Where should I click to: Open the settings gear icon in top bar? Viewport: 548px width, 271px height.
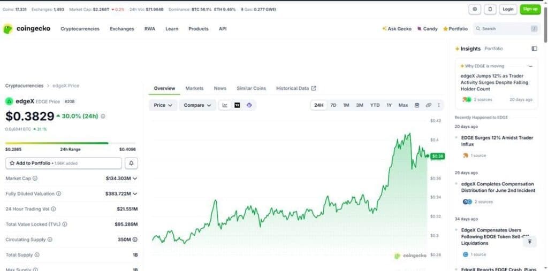(x=475, y=10)
